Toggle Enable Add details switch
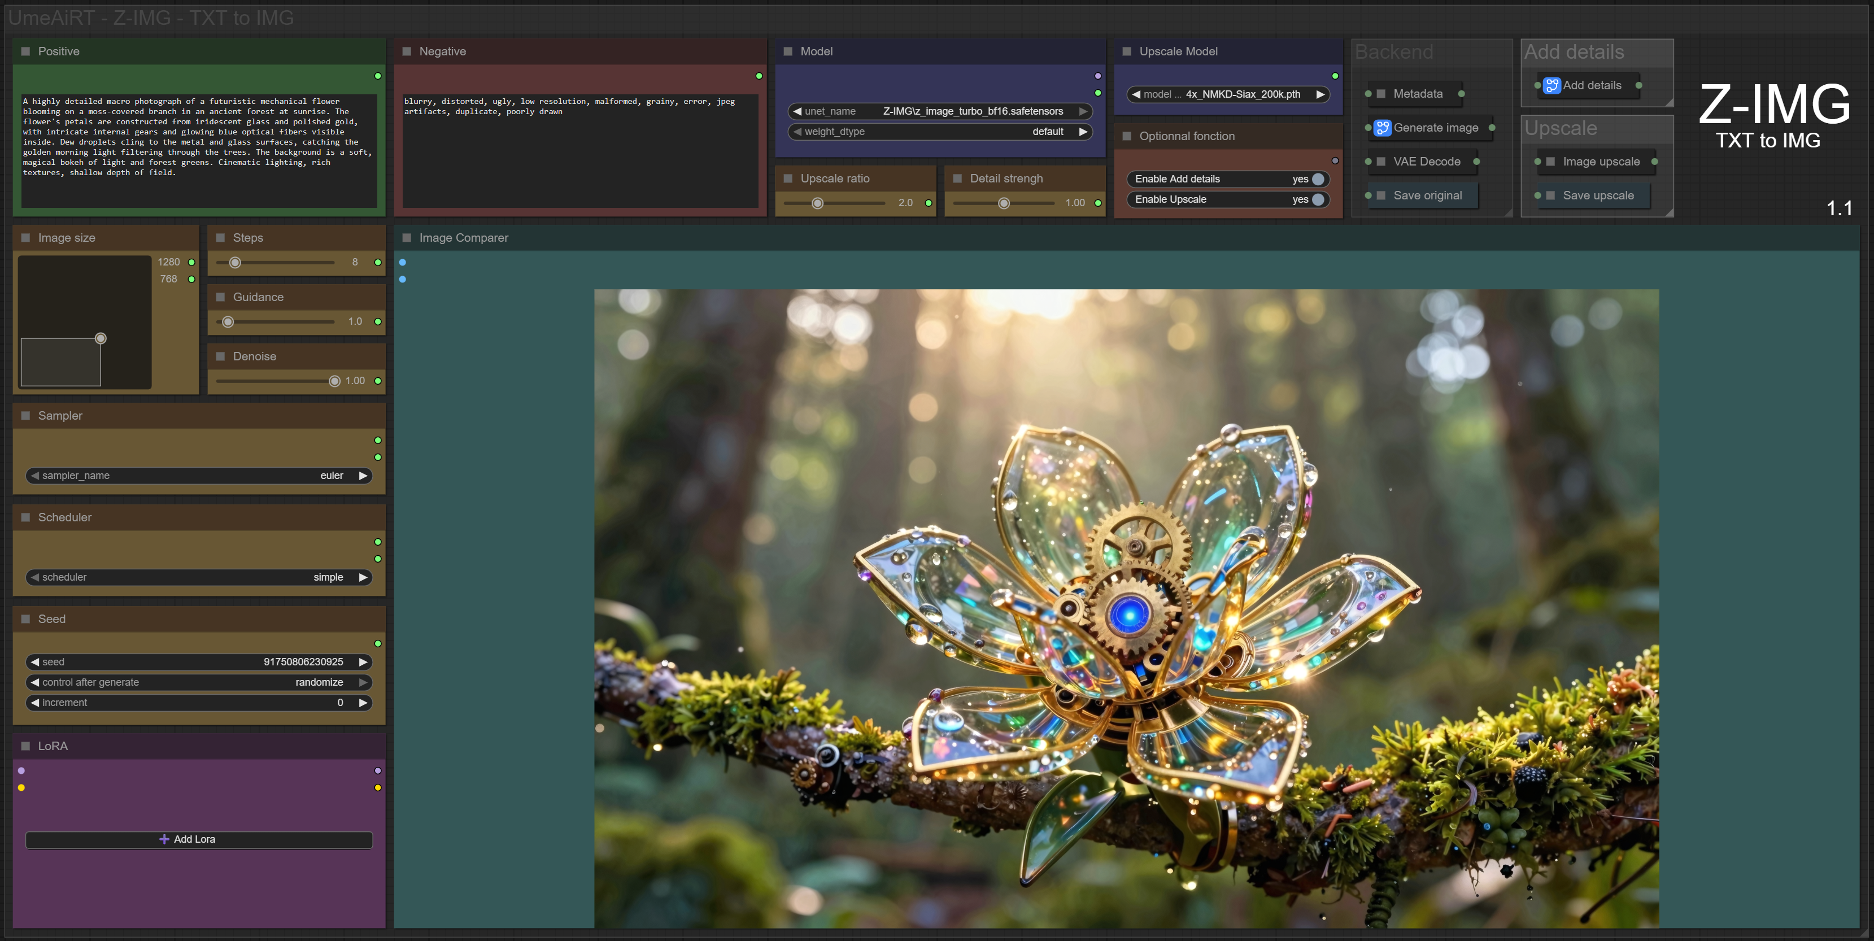The height and width of the screenshot is (941, 1874). pos(1318,179)
